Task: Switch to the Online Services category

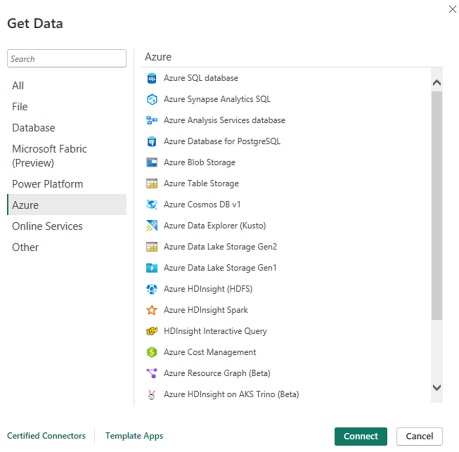Action: (x=67, y=226)
